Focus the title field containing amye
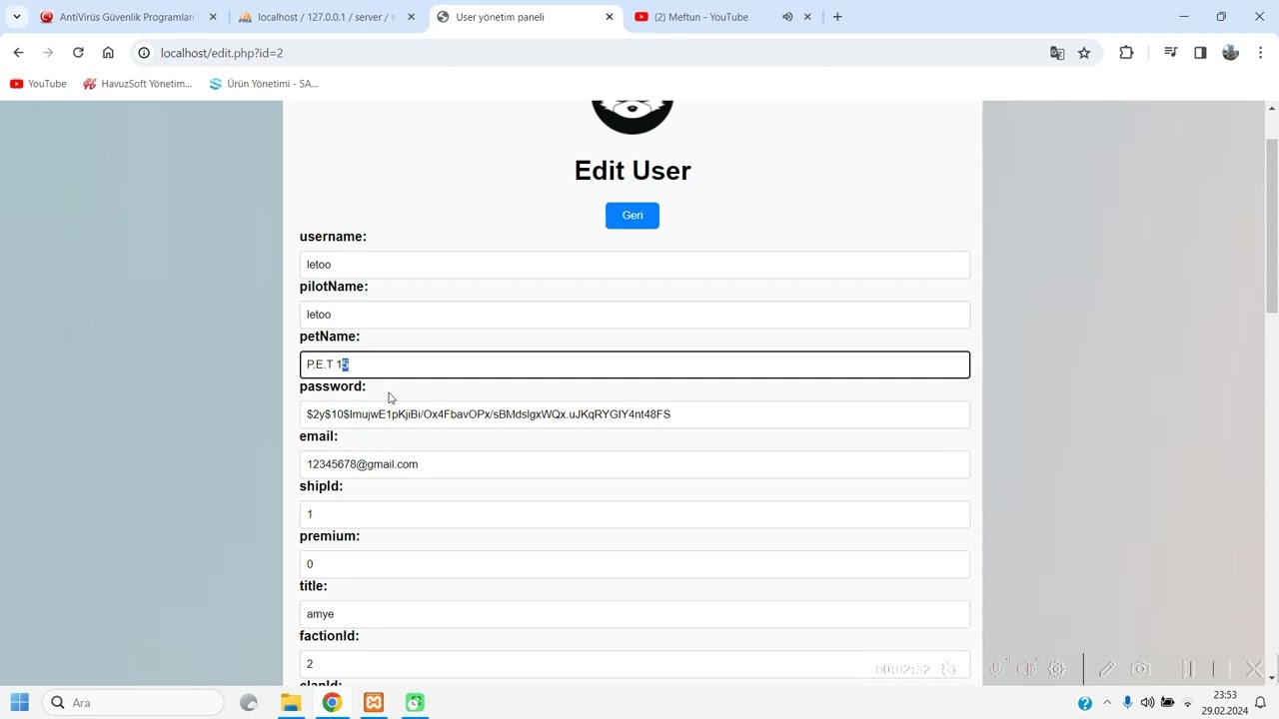The width and height of the screenshot is (1279, 719). tap(635, 614)
